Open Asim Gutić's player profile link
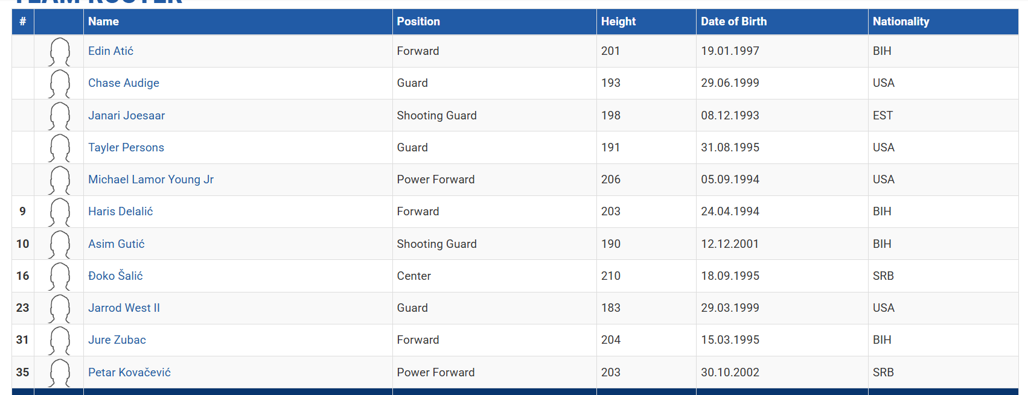Image resolution: width=1028 pixels, height=395 pixels. [117, 244]
